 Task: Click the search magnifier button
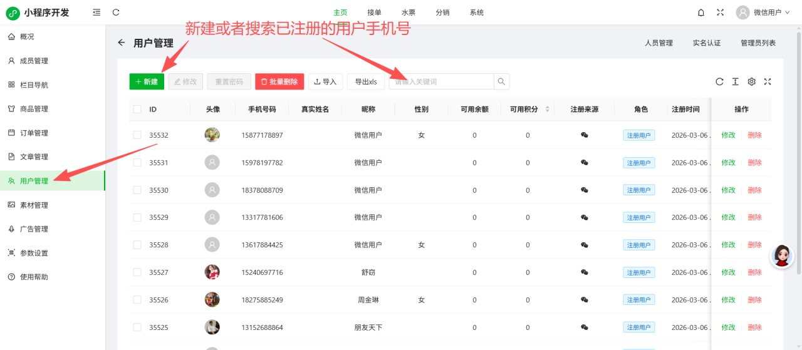(501, 81)
